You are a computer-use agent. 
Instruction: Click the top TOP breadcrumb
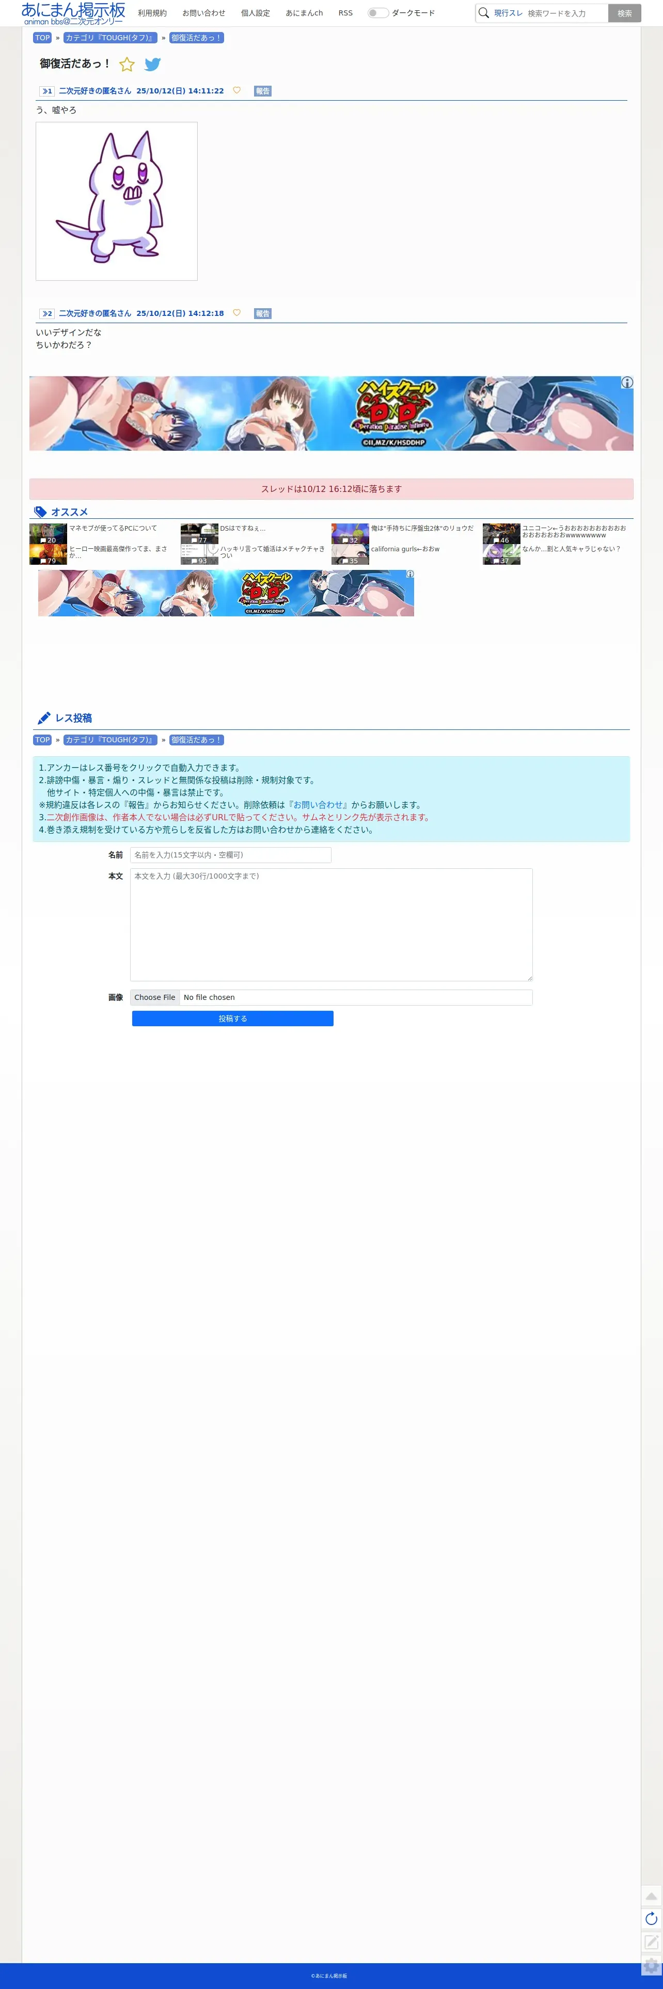pyautogui.click(x=42, y=38)
